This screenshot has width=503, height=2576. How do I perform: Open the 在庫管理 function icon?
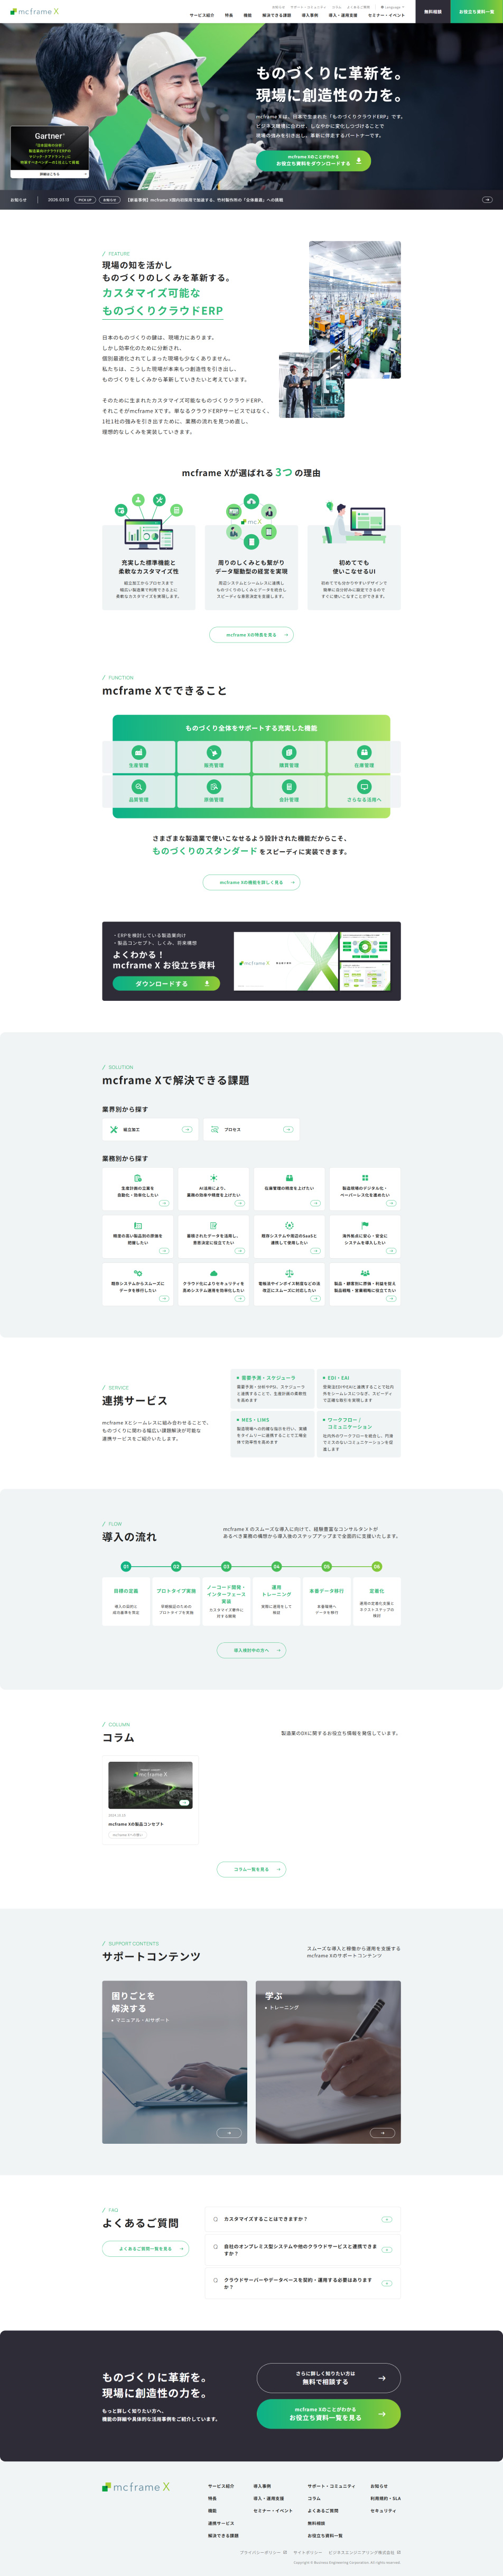coord(364,752)
